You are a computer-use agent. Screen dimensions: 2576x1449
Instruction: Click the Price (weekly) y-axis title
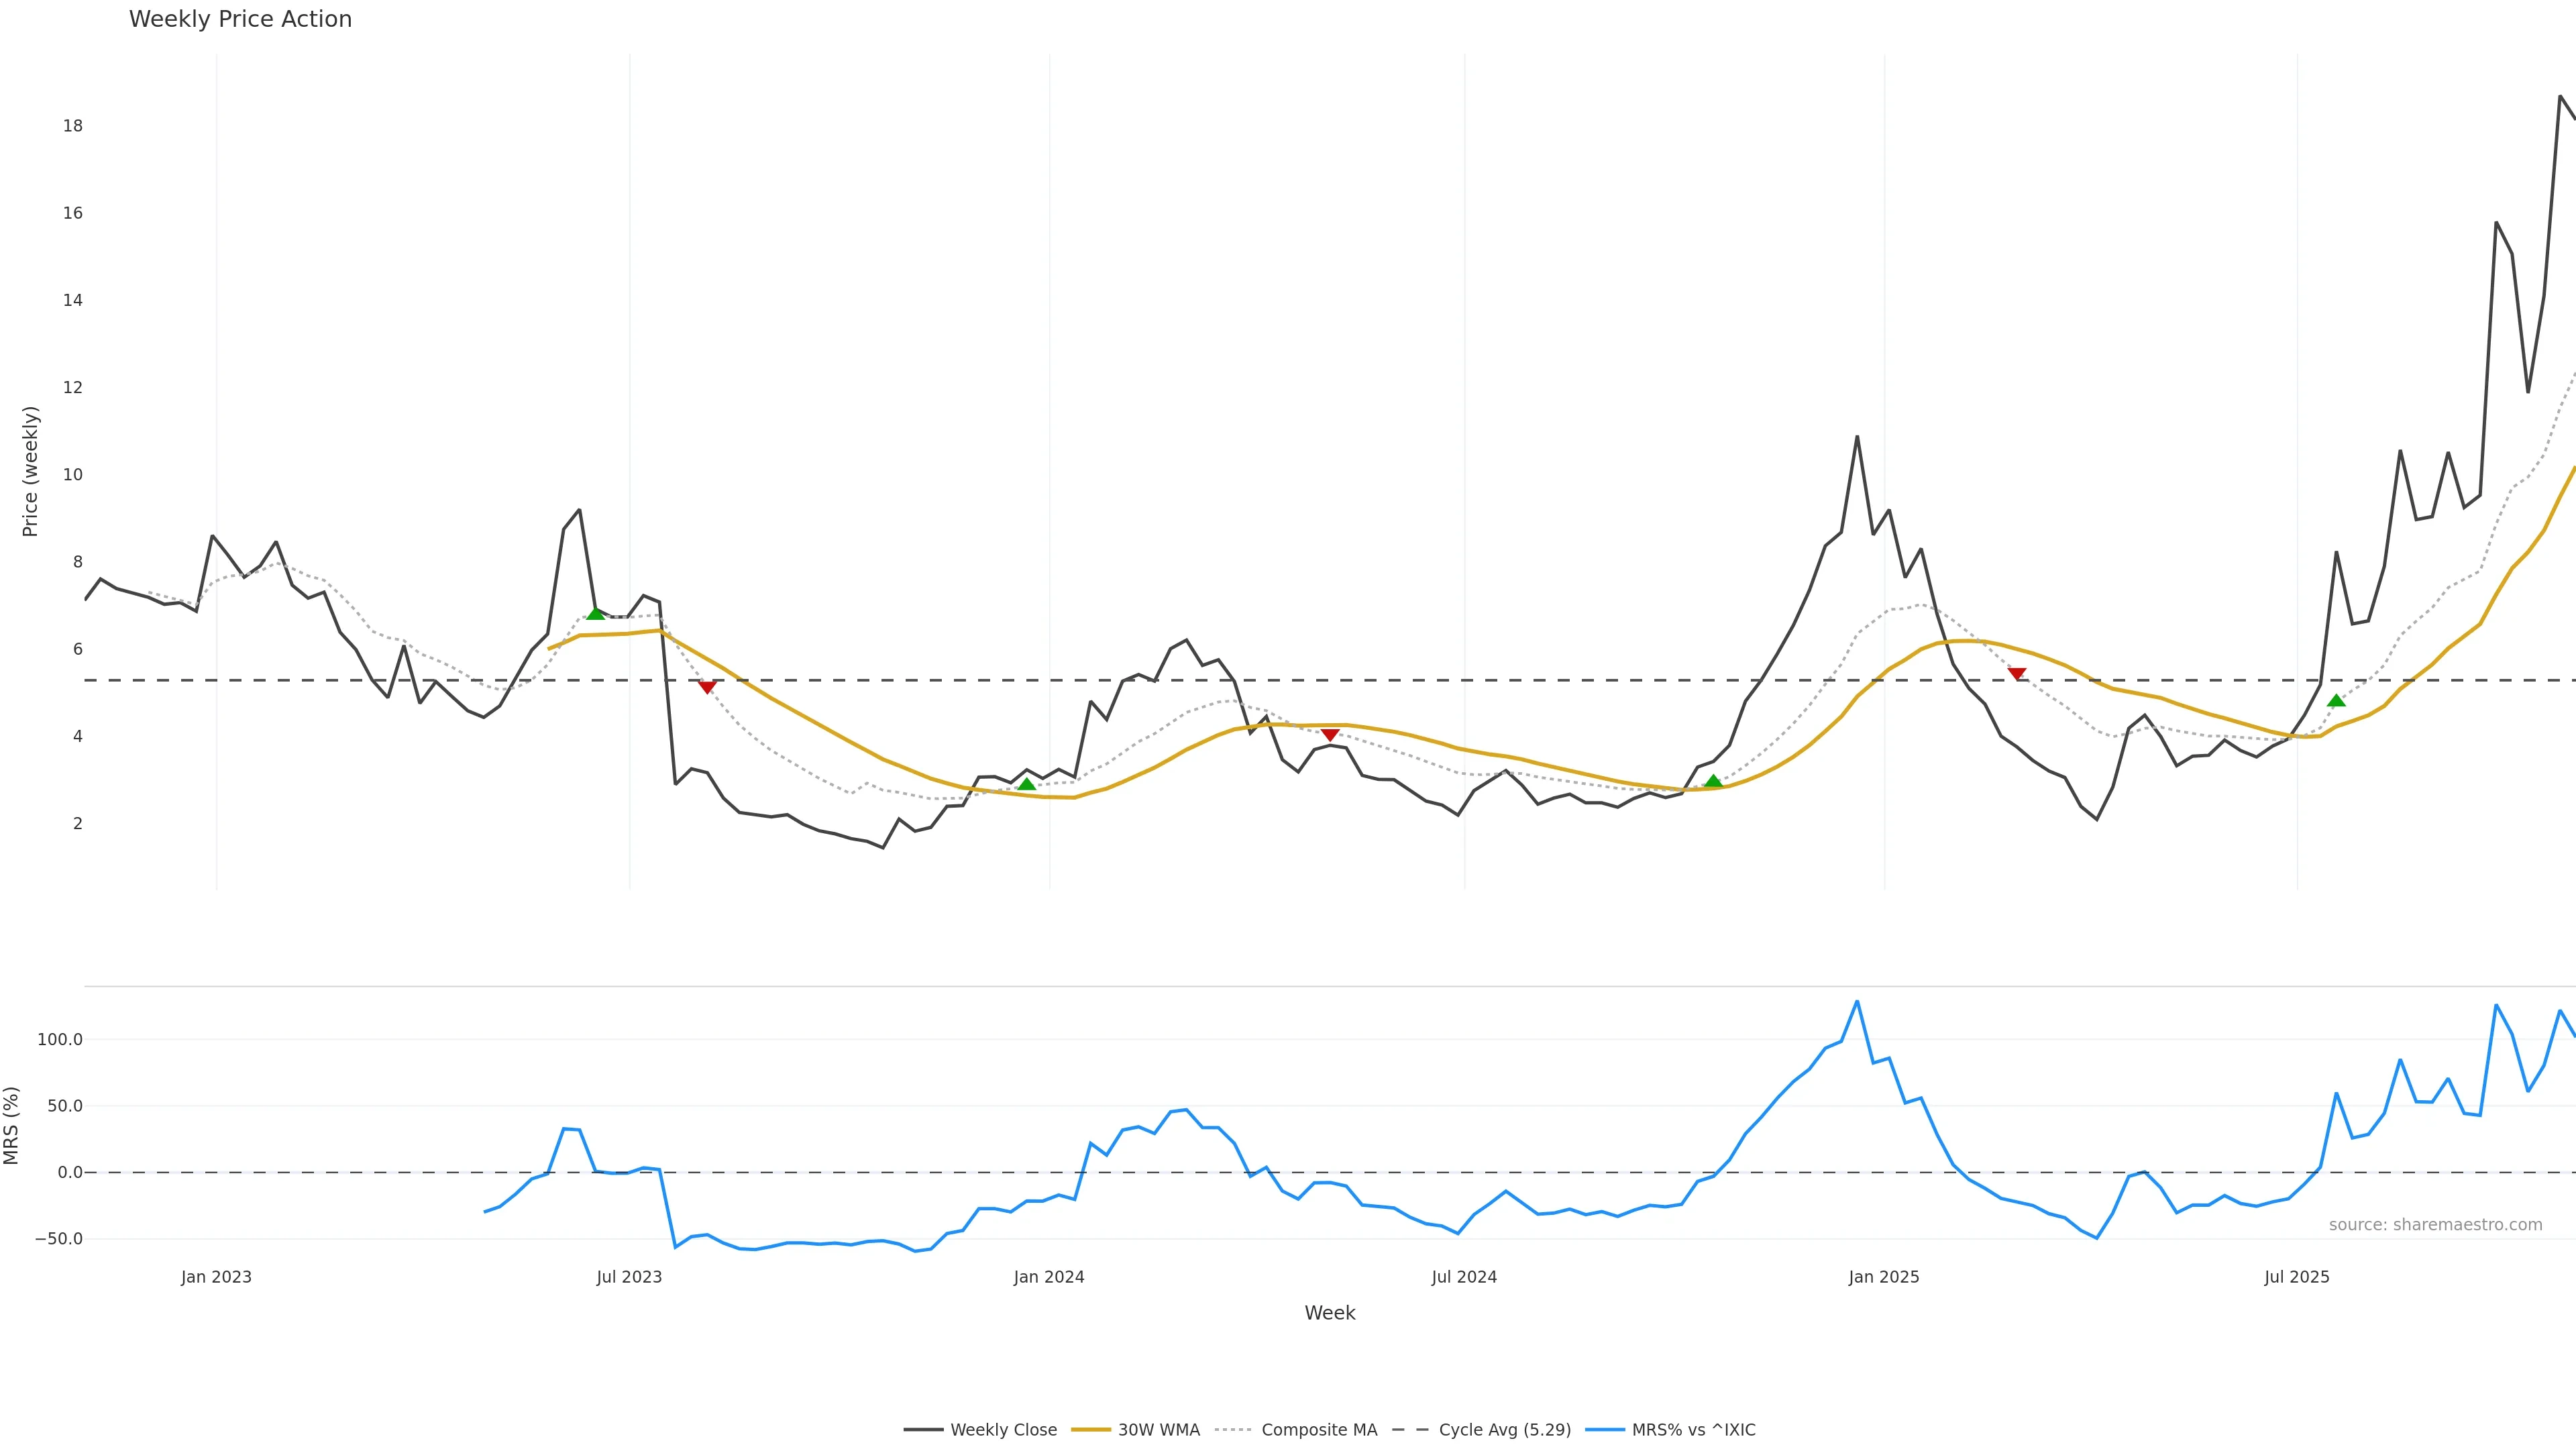pos(30,471)
